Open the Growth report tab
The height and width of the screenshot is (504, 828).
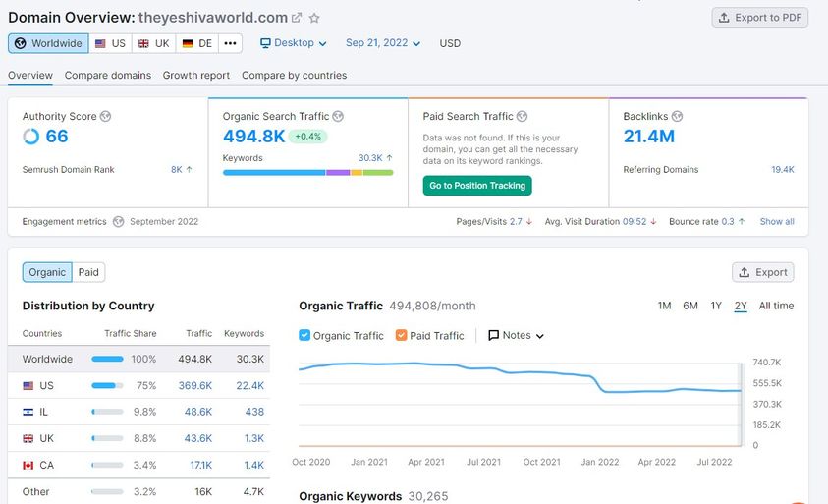[x=195, y=75]
